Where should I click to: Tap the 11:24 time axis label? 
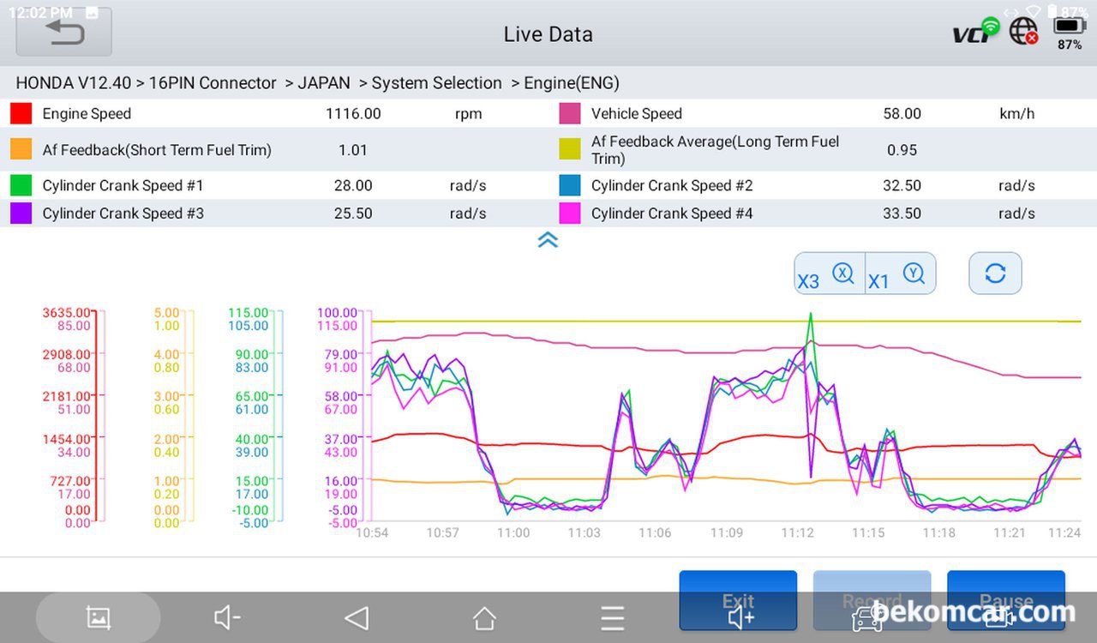click(x=1065, y=533)
